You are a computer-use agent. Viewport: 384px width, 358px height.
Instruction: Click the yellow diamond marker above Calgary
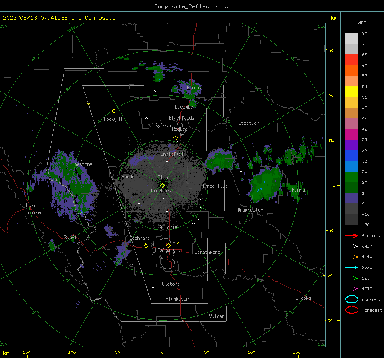(x=169, y=245)
